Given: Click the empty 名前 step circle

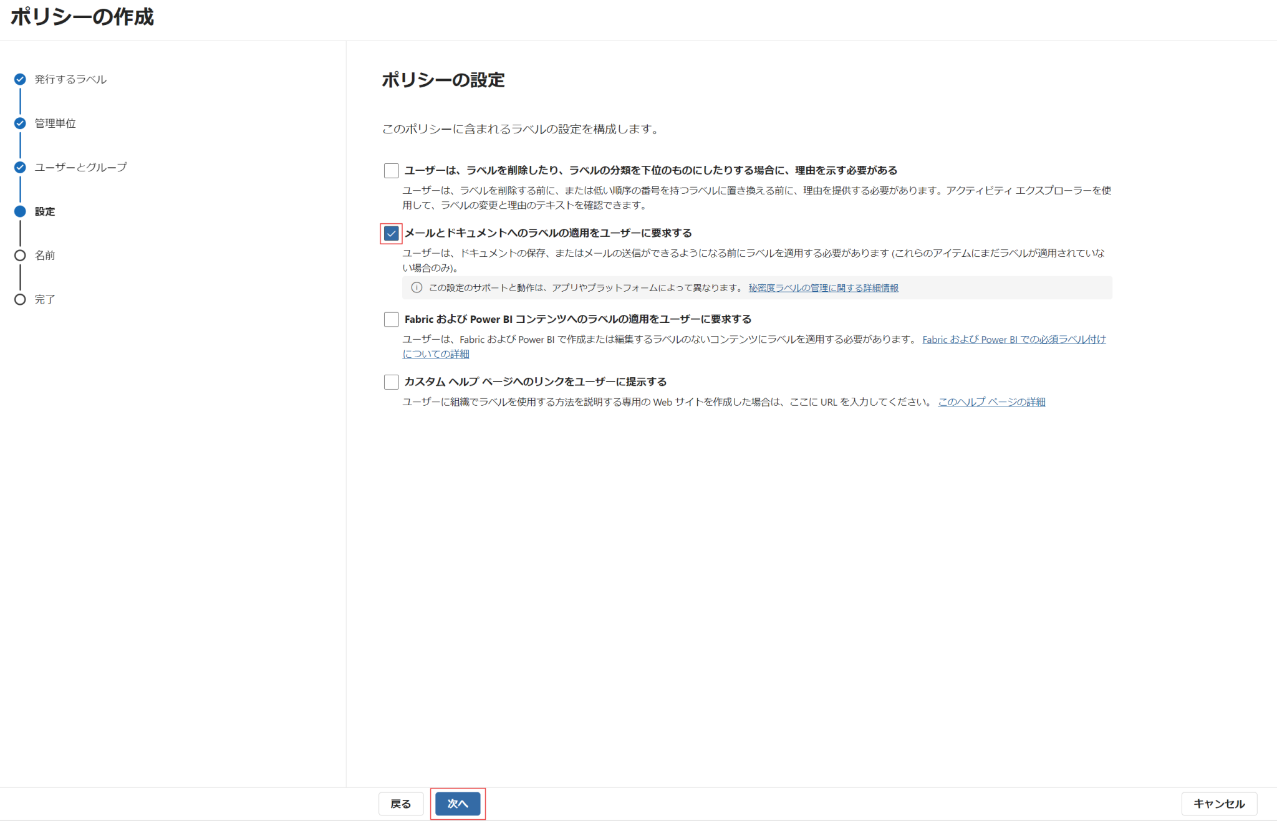Looking at the screenshot, I should coord(19,255).
